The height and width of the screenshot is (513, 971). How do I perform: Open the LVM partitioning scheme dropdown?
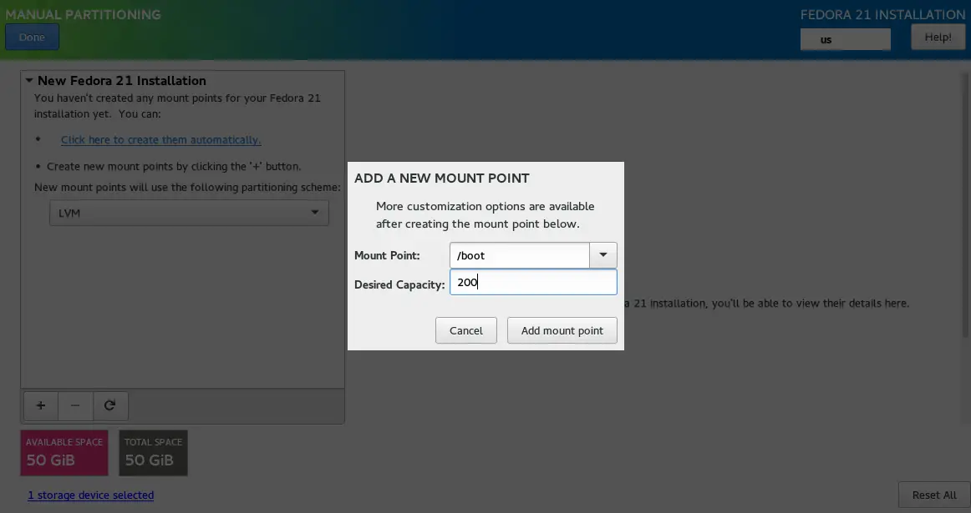(189, 213)
